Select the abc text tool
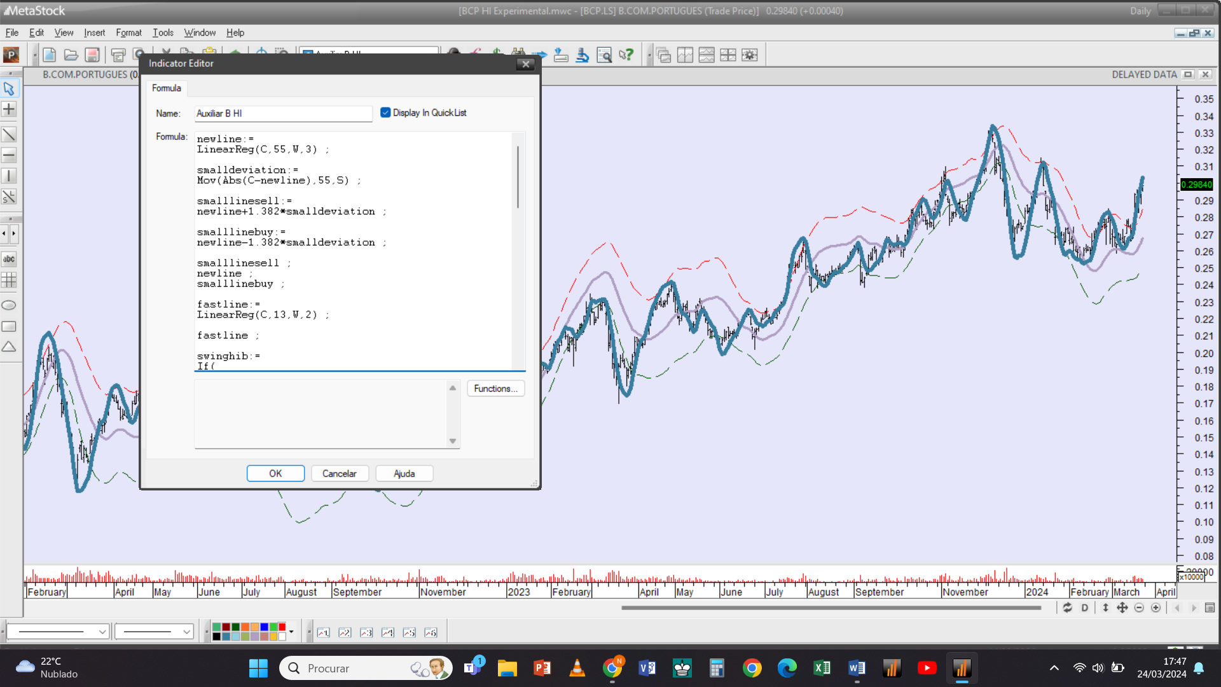 [x=9, y=259]
